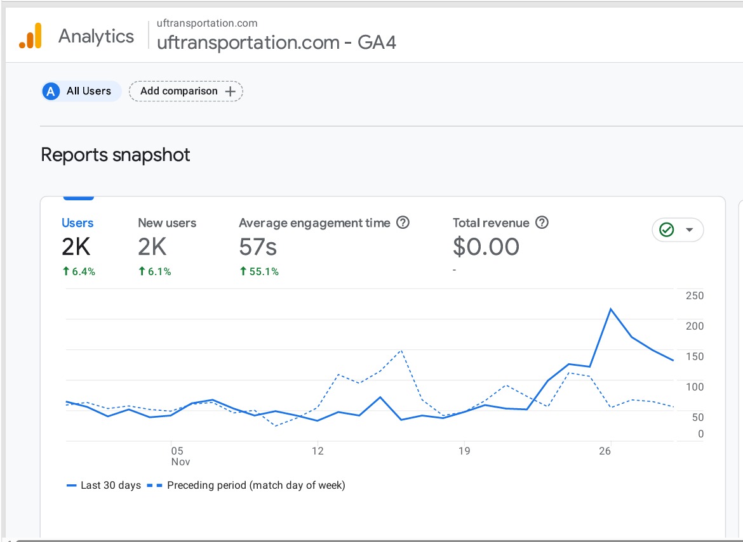Click the 'A' All Users segment badge
The width and height of the screenshot is (743, 542).
(51, 91)
